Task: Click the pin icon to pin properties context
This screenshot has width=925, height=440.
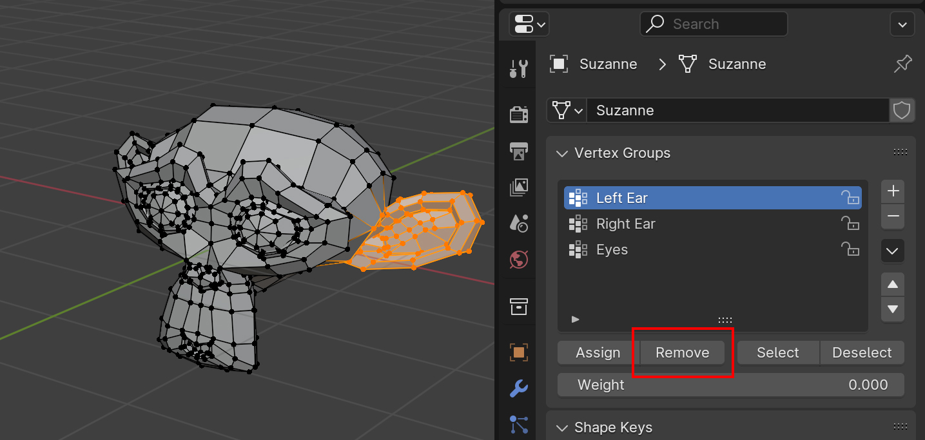Action: tap(903, 64)
